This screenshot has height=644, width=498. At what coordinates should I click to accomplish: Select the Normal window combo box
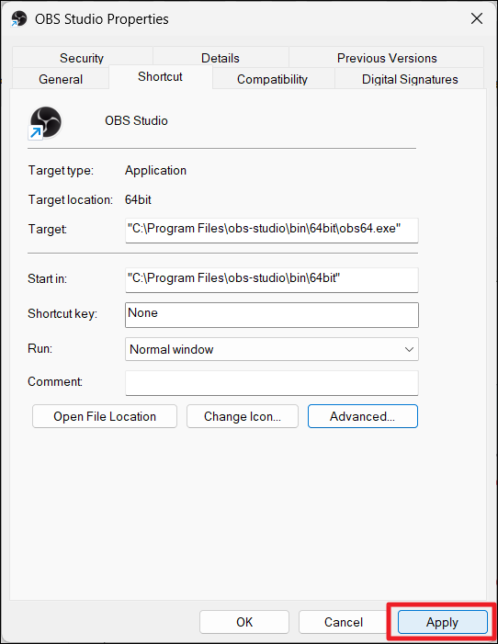[272, 349]
